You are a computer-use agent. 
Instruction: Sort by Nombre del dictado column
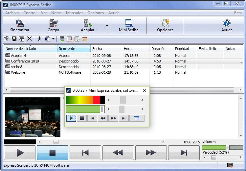coord(31,49)
